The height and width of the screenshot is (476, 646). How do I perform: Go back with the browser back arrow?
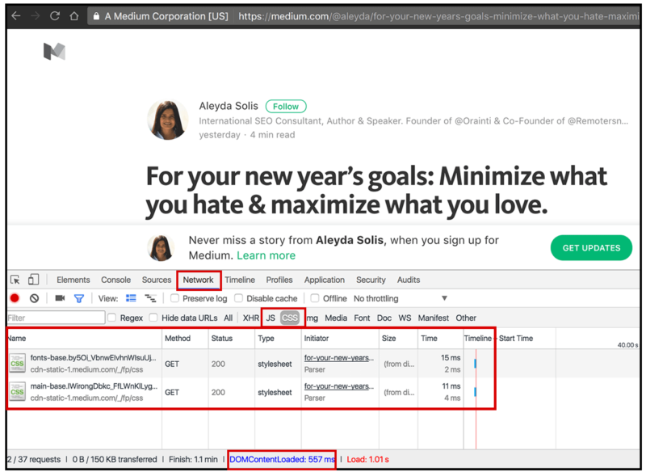(15, 15)
